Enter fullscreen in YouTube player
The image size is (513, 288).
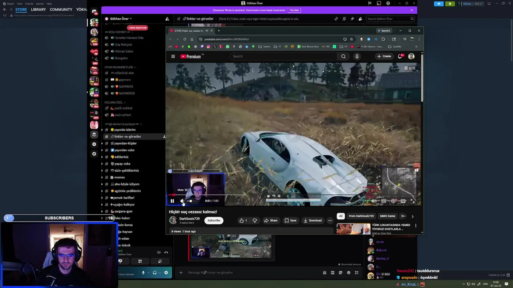pos(412,201)
